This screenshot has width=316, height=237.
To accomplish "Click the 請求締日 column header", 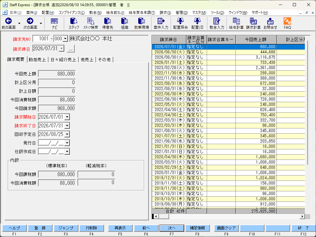I will coord(169,40).
